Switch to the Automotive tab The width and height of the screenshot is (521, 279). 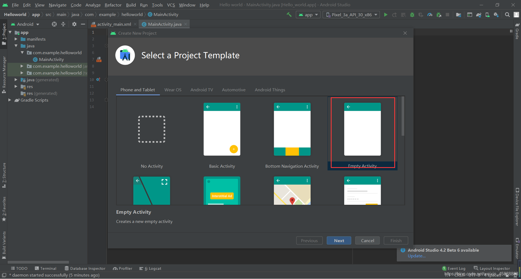(234, 90)
